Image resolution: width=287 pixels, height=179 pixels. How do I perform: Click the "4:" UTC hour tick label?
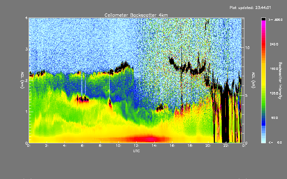click(x=65, y=146)
